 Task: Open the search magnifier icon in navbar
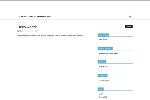pyautogui.click(x=130, y=16)
